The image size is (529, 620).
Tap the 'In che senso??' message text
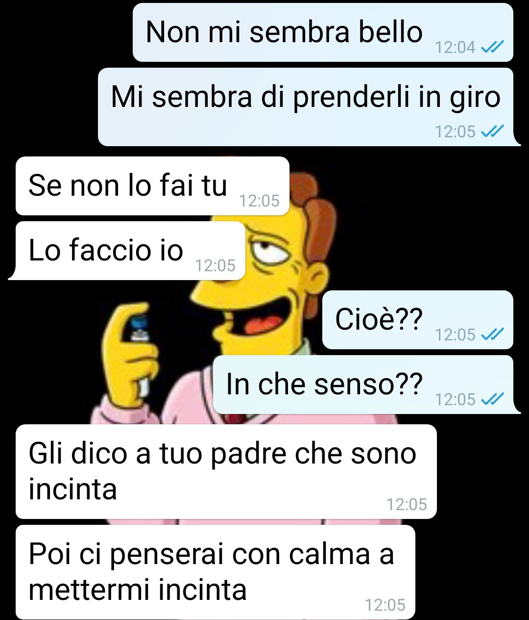pos(324,384)
